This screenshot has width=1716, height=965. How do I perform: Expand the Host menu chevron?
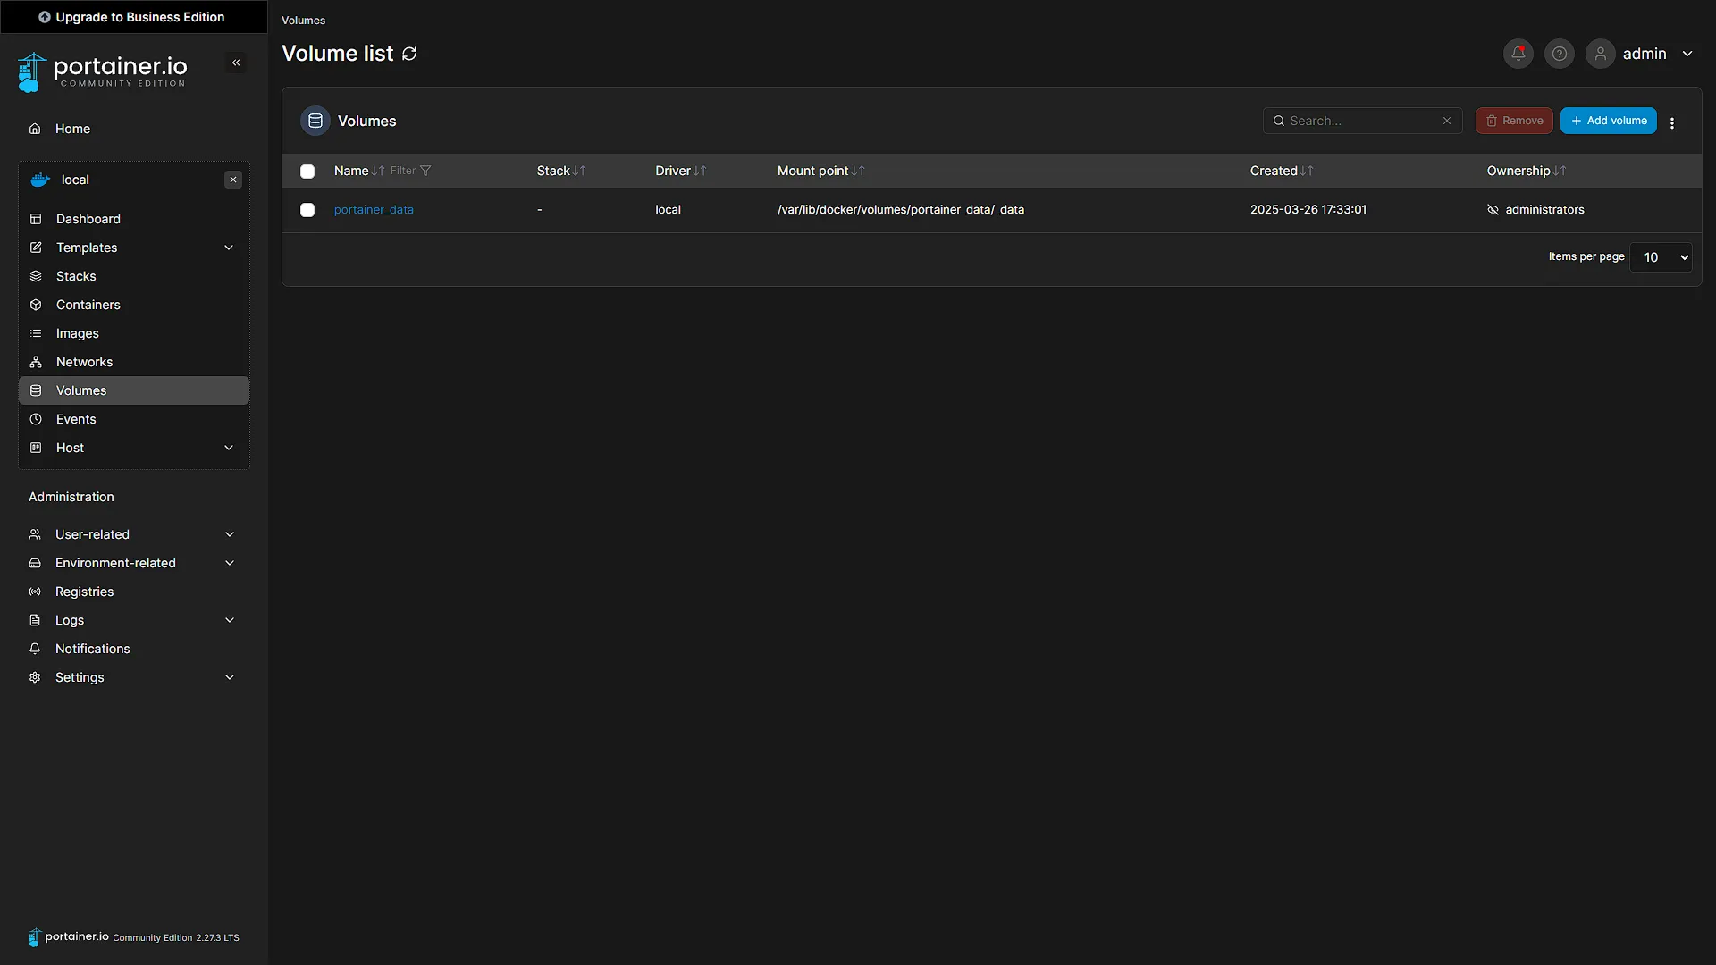tap(229, 448)
